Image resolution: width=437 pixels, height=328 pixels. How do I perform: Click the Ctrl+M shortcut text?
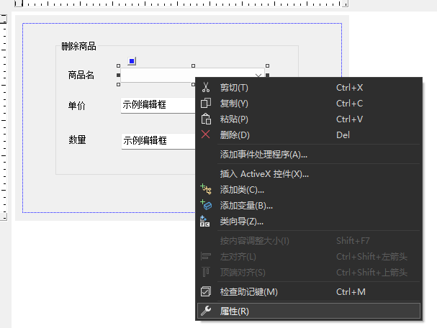click(351, 292)
